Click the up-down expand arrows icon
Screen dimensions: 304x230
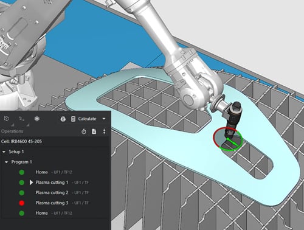104,131
